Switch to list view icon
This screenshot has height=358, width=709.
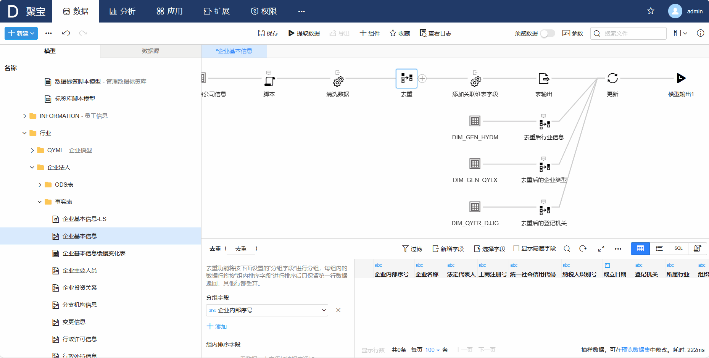pyautogui.click(x=659, y=248)
